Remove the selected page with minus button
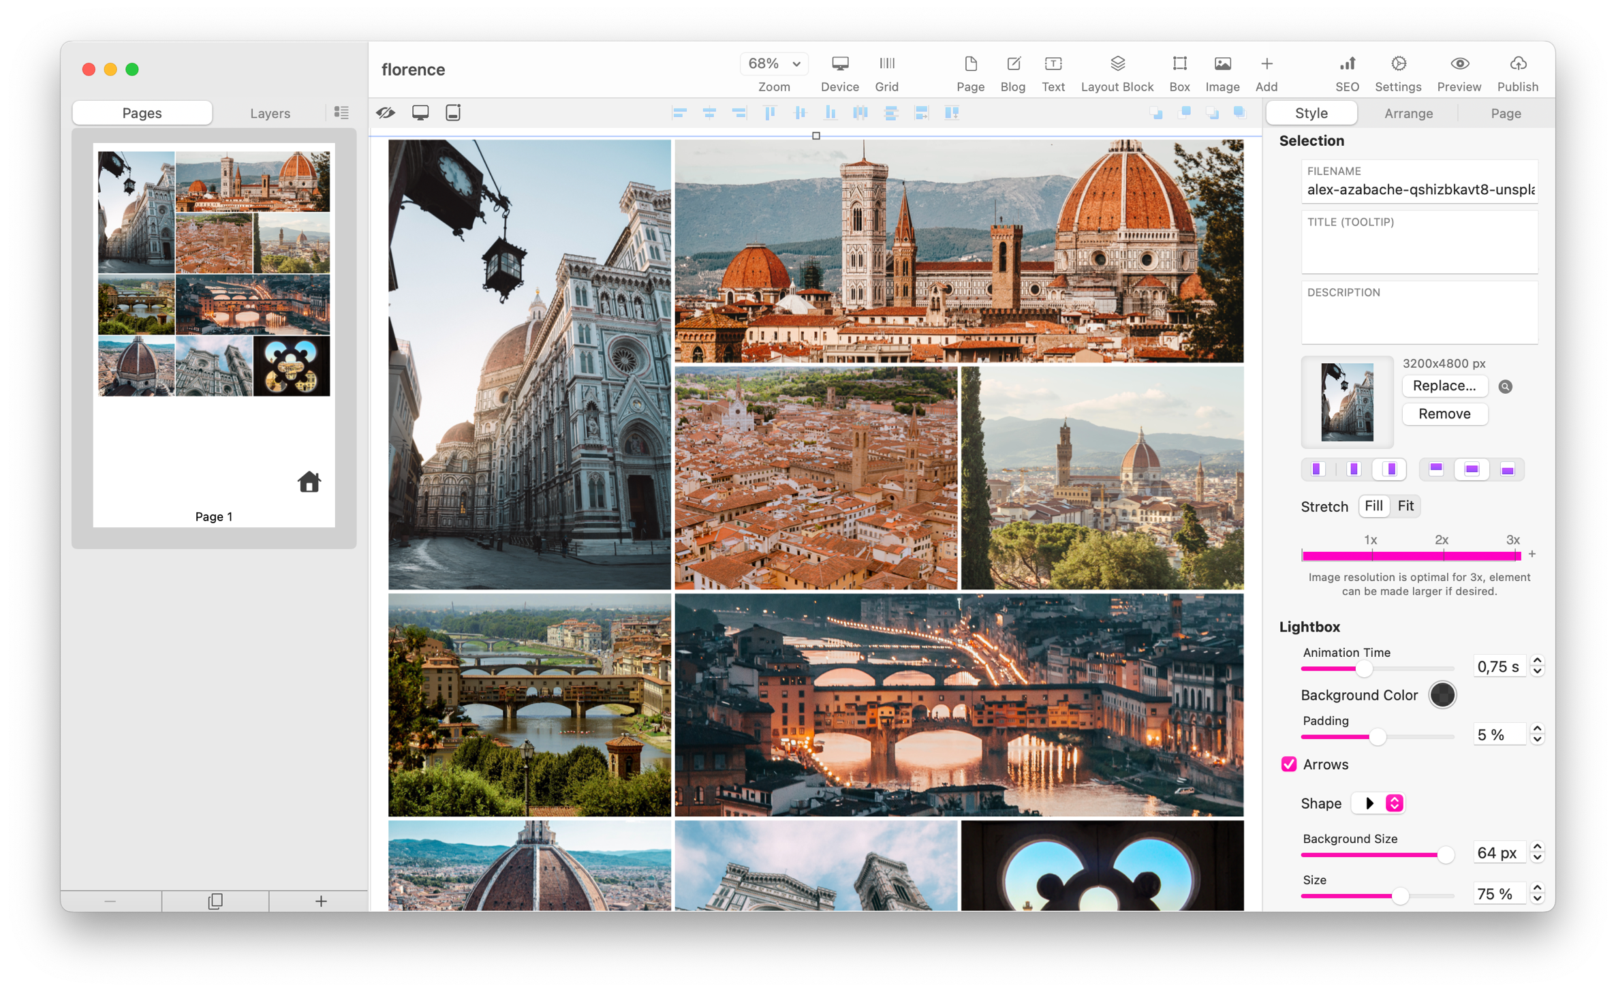 tap(110, 901)
